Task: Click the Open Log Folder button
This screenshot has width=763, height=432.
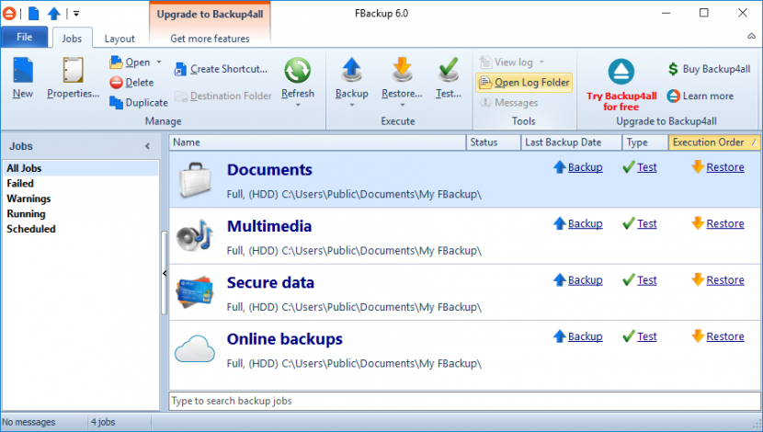Action: pyautogui.click(x=524, y=83)
